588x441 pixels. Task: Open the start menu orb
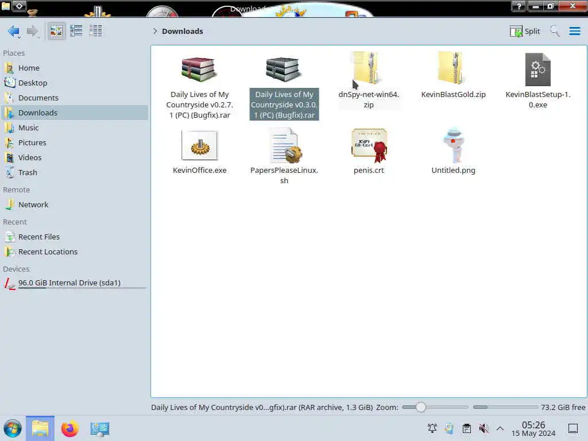click(13, 428)
